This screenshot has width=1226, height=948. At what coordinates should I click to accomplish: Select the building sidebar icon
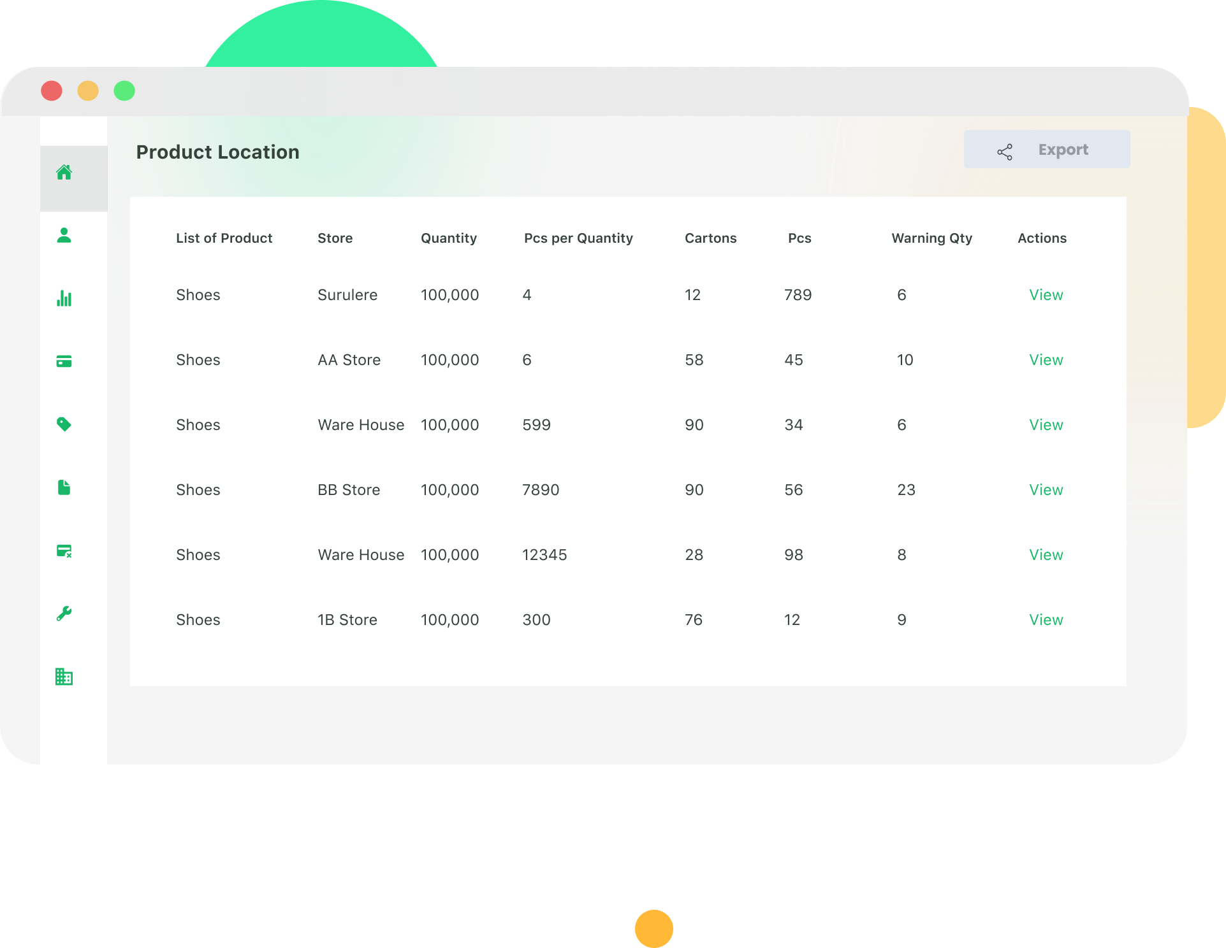64,677
